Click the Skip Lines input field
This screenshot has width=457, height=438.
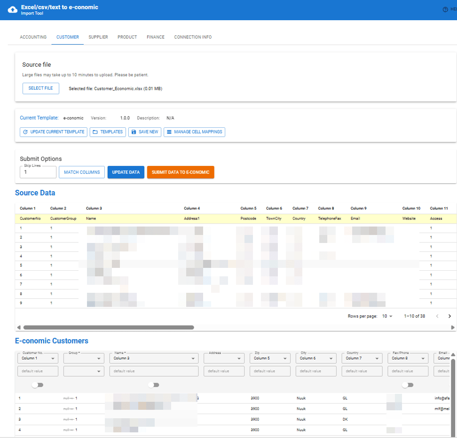[38, 172]
